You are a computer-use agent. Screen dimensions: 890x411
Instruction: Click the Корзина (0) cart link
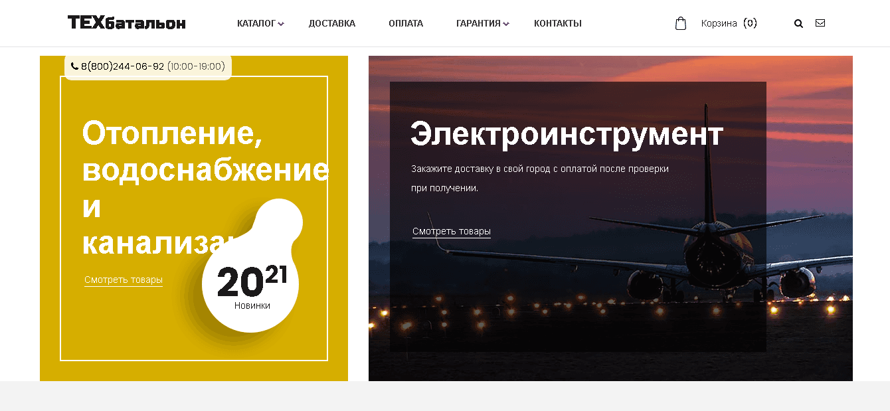tap(729, 23)
